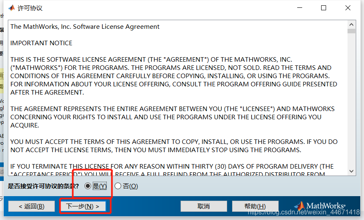Screen dimensions: 364x220
Task: Open help via the 帮助(H) button
Action: pos(255,206)
